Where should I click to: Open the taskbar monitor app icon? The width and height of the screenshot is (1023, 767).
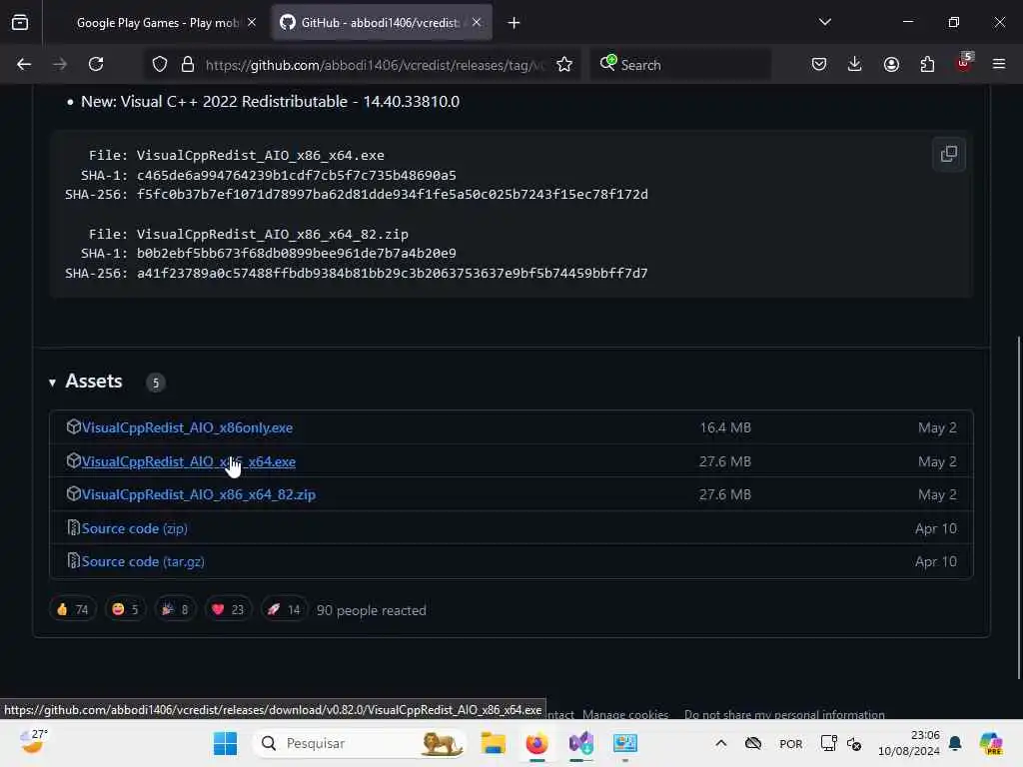point(625,743)
